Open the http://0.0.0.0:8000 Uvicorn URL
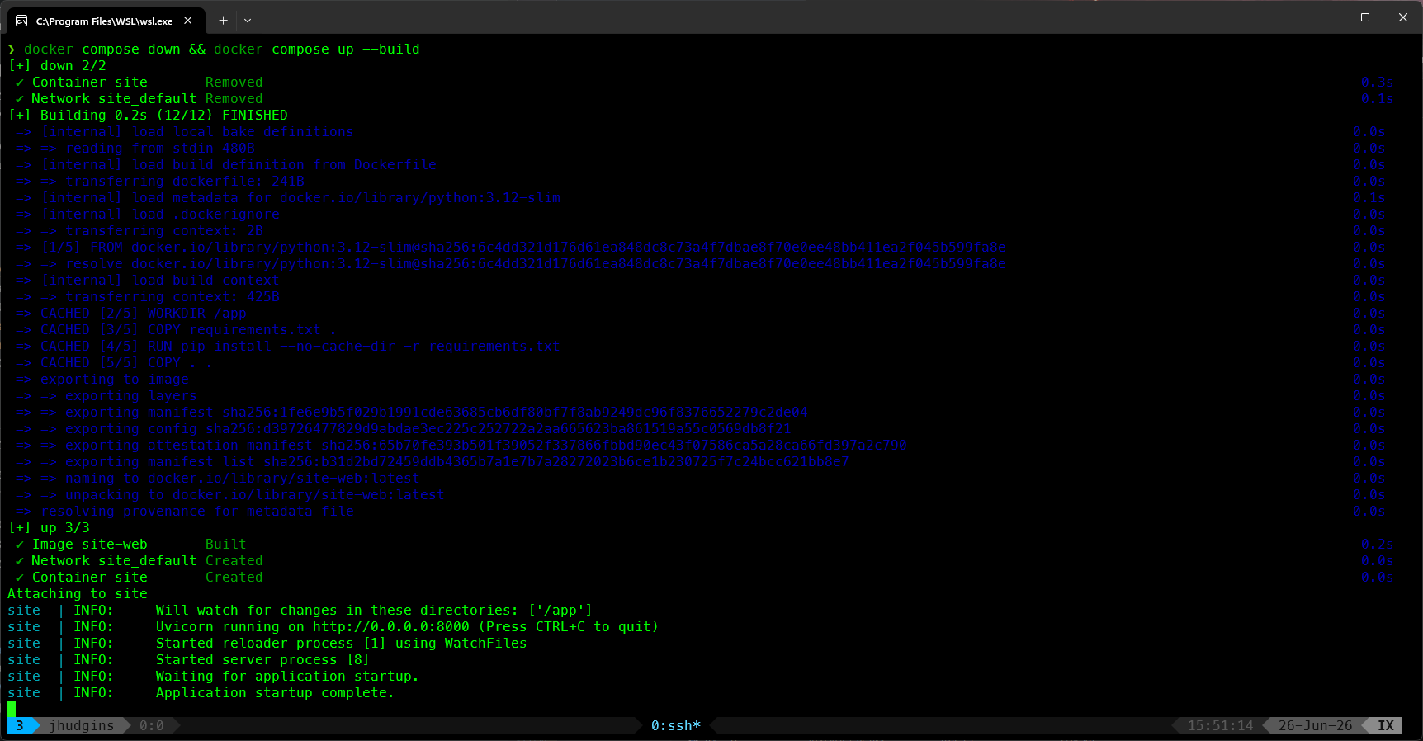 (x=391, y=627)
